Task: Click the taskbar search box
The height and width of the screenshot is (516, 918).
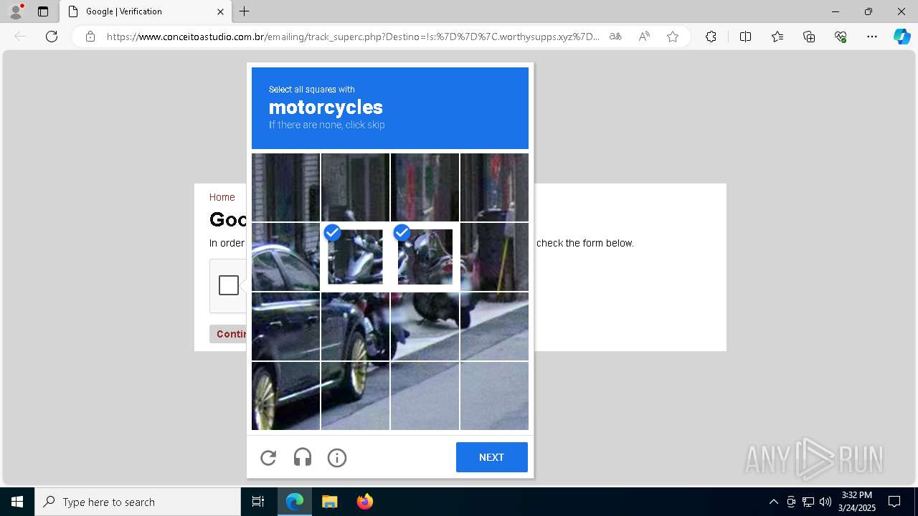Action: point(138,502)
